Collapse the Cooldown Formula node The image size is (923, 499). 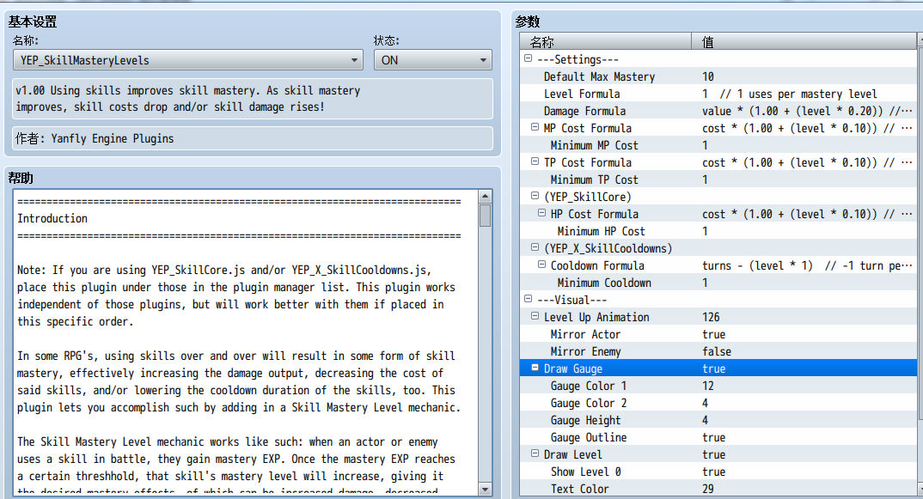pos(541,265)
